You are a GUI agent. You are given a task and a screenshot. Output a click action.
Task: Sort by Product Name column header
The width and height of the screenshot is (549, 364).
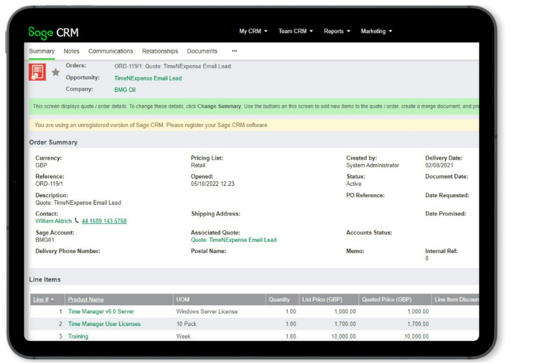[86, 300]
